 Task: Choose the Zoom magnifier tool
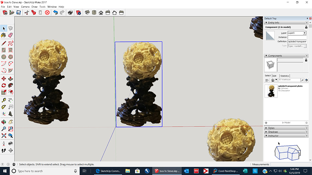(x=4, y=129)
